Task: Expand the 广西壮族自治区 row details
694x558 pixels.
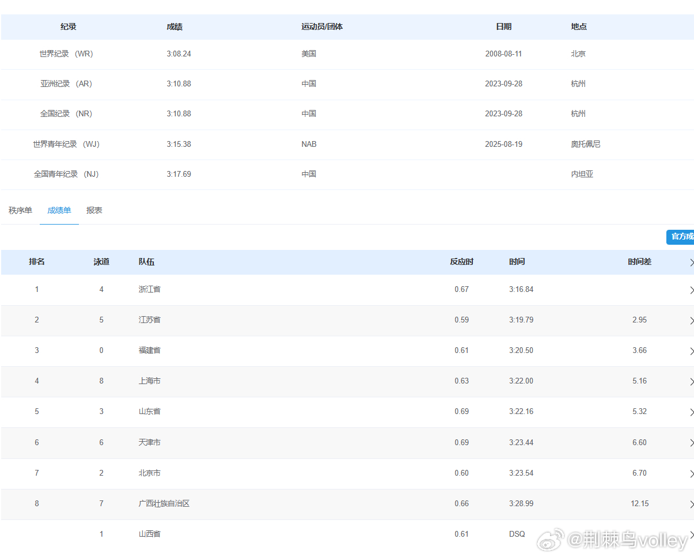Action: click(x=691, y=504)
